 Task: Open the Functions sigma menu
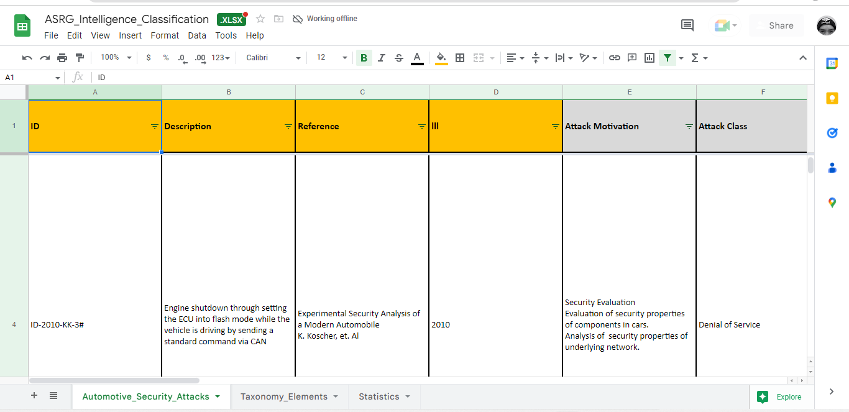point(699,58)
